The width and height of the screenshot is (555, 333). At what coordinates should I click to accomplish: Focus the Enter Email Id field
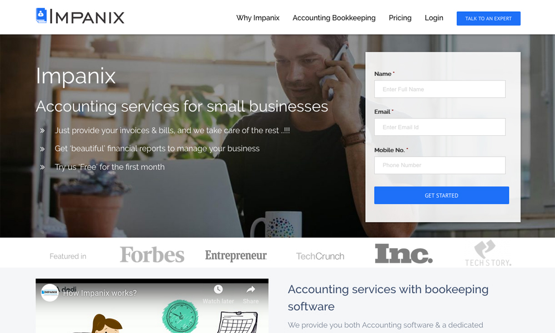click(440, 127)
